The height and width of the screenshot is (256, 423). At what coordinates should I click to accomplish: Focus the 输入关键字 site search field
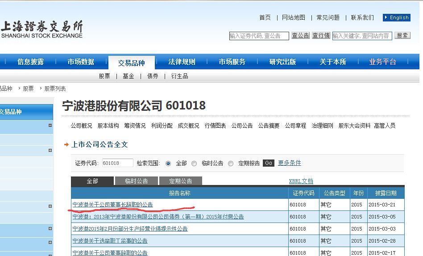(x=362, y=36)
